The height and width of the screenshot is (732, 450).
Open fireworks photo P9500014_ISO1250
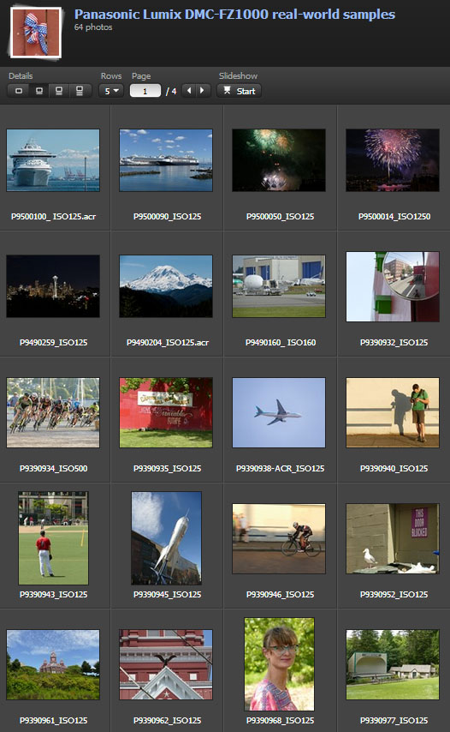coord(392,160)
